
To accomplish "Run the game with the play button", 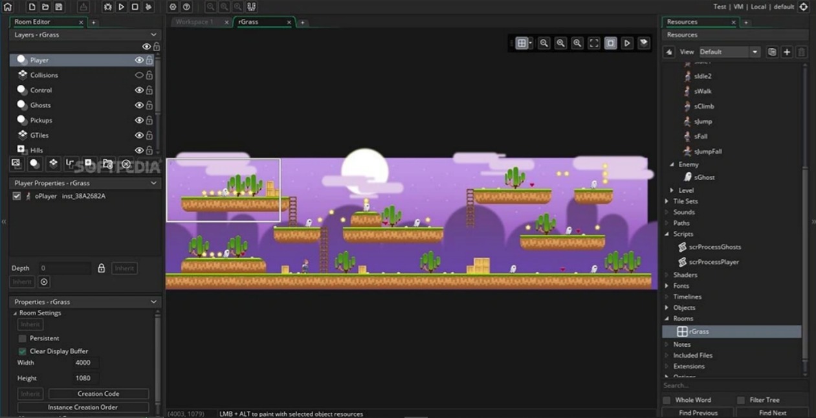I will [x=121, y=7].
